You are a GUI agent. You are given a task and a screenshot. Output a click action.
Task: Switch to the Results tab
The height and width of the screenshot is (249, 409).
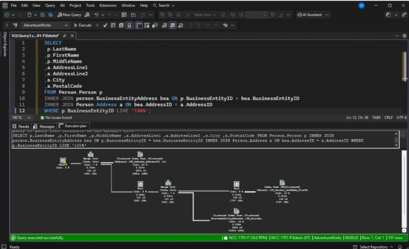click(21, 126)
